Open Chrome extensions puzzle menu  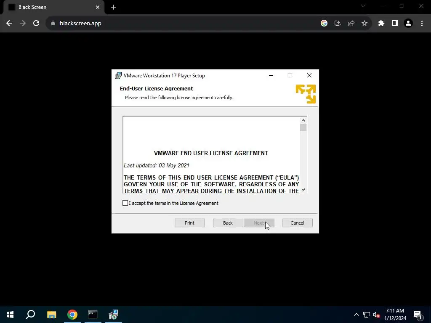pos(381,24)
